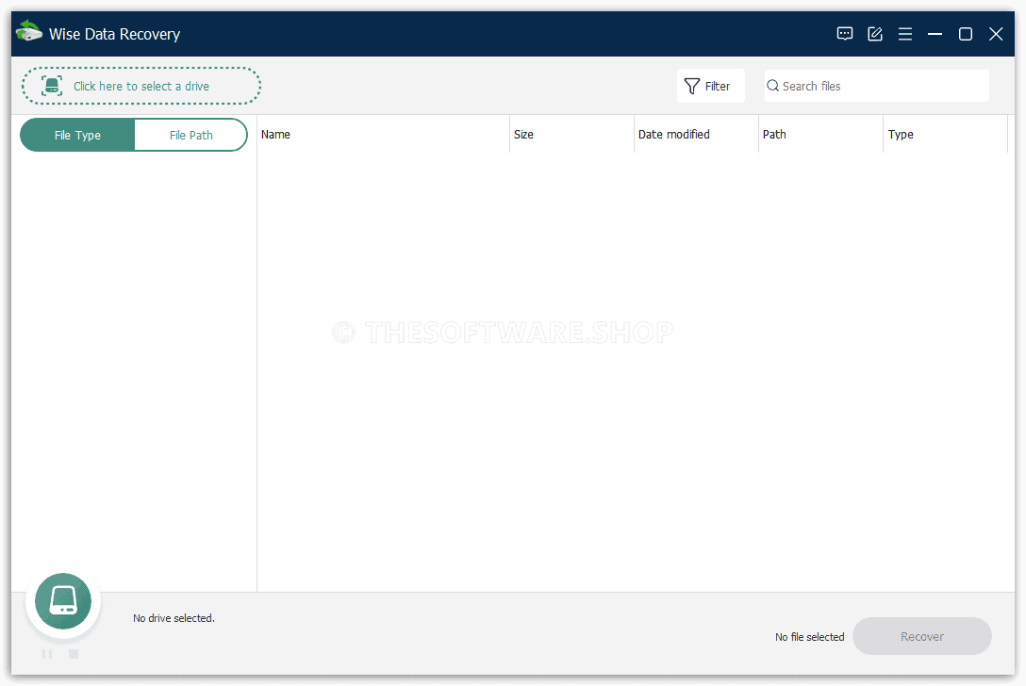
Task: Click the round green drive scan button
Action: tap(63, 601)
